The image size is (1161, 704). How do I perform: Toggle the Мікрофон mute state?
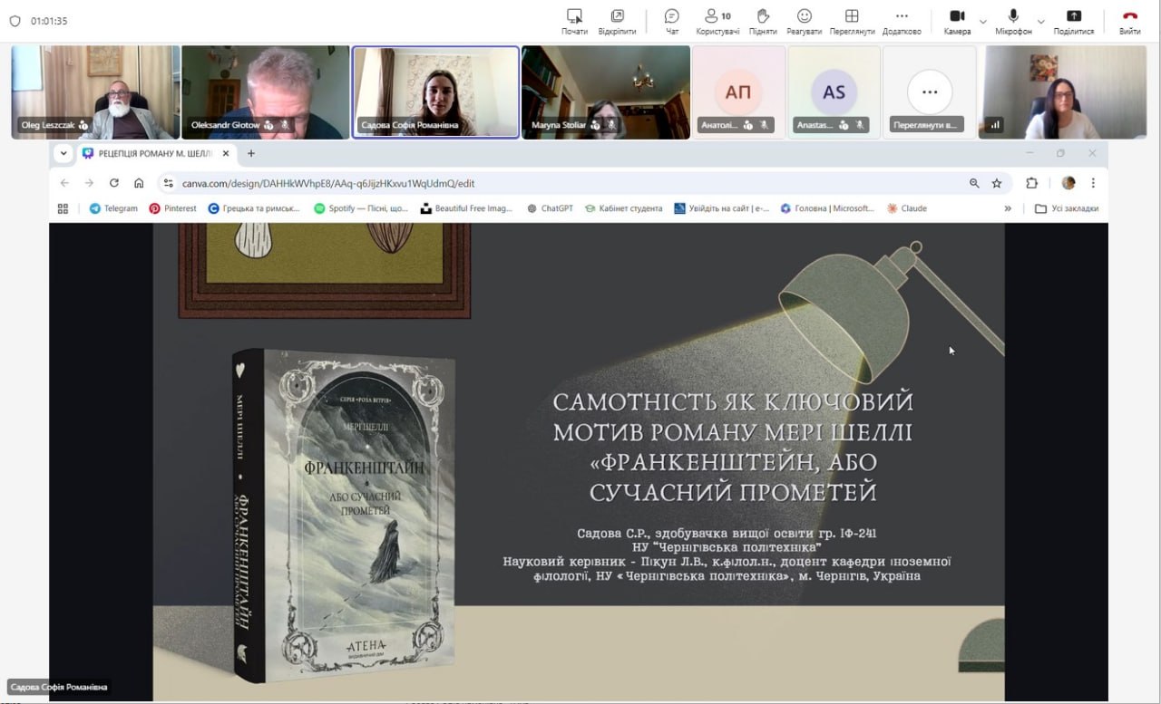(1013, 22)
